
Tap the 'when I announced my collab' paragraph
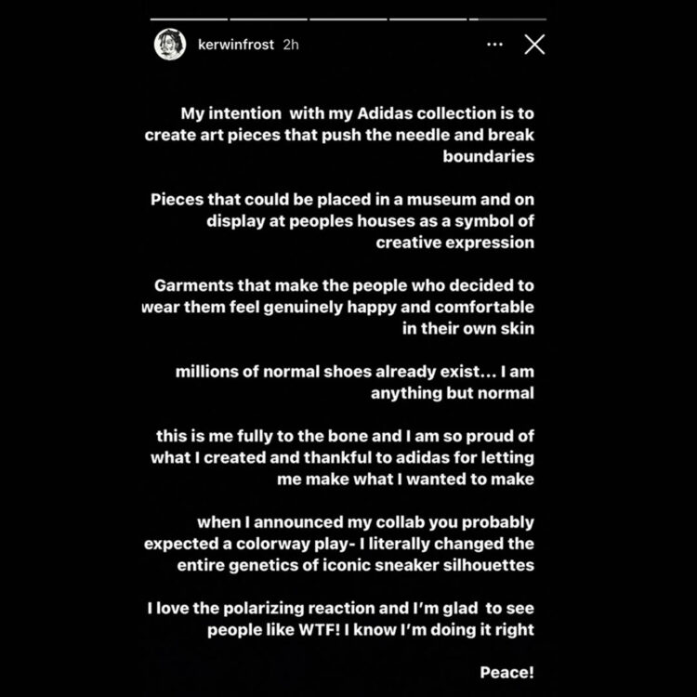pyautogui.click(x=339, y=544)
